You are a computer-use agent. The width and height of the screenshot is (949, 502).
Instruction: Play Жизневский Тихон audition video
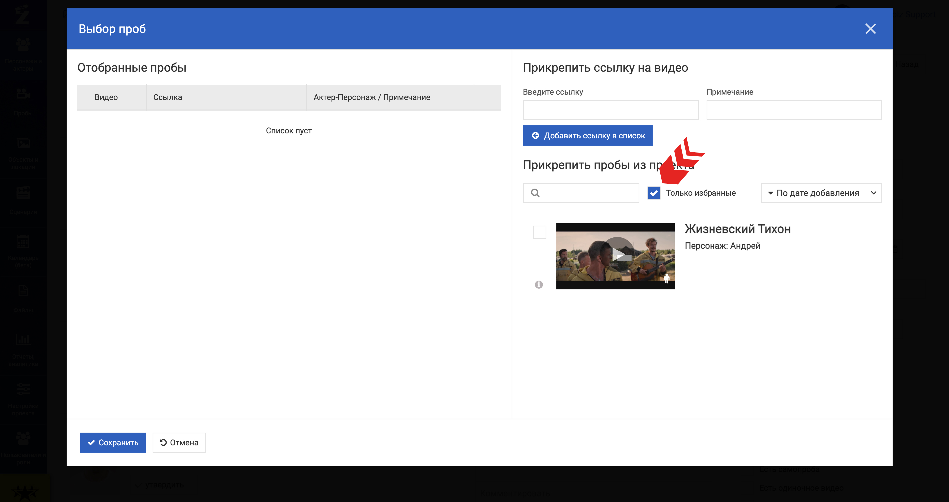coord(618,255)
